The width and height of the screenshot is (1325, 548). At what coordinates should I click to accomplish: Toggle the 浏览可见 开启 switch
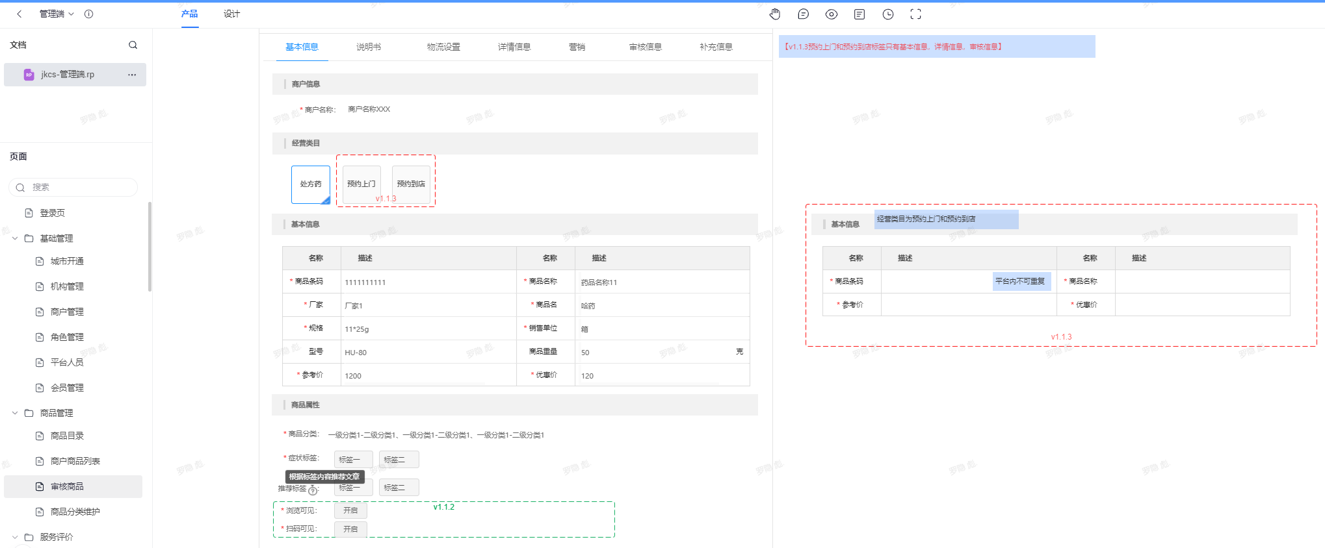tap(350, 510)
